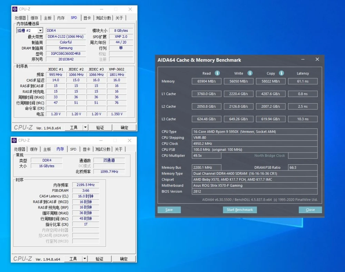Open the memory slot #2 dropdown
This screenshot has width=345, height=272.
40,31
